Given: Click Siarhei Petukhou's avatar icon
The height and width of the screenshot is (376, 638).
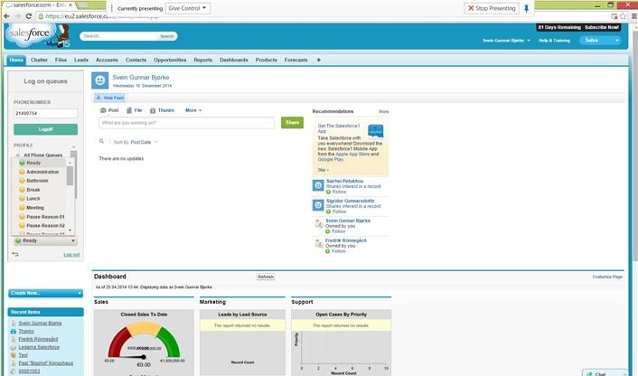Looking at the screenshot, I should tap(318, 185).
